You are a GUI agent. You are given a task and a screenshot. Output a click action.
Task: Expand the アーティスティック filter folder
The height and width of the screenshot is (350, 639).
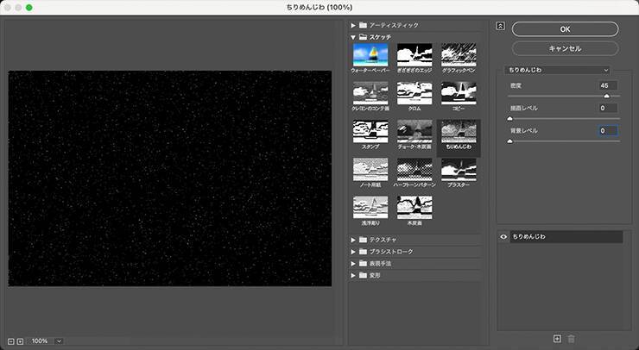(x=353, y=25)
